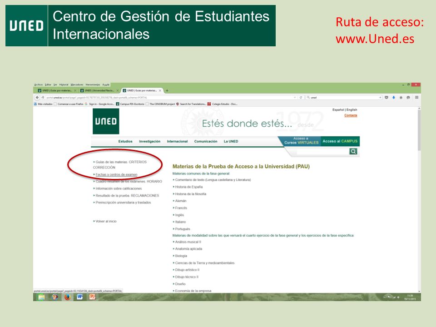Open the 'Inglés' subject link
The image size is (436, 327).
point(179,215)
